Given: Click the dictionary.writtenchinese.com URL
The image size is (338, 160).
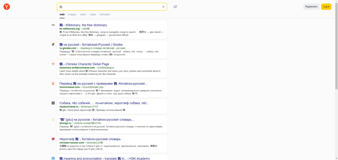Looking at the screenshot, I should 77,68.
